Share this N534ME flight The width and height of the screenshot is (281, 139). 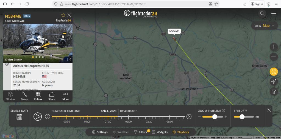click(x=52, y=96)
